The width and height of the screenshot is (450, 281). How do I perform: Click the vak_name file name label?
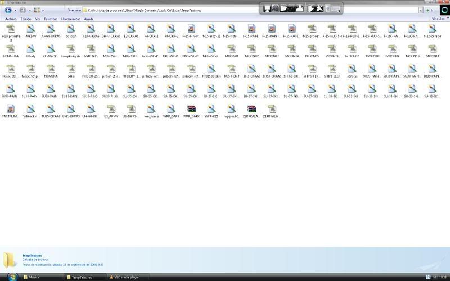tap(151, 116)
